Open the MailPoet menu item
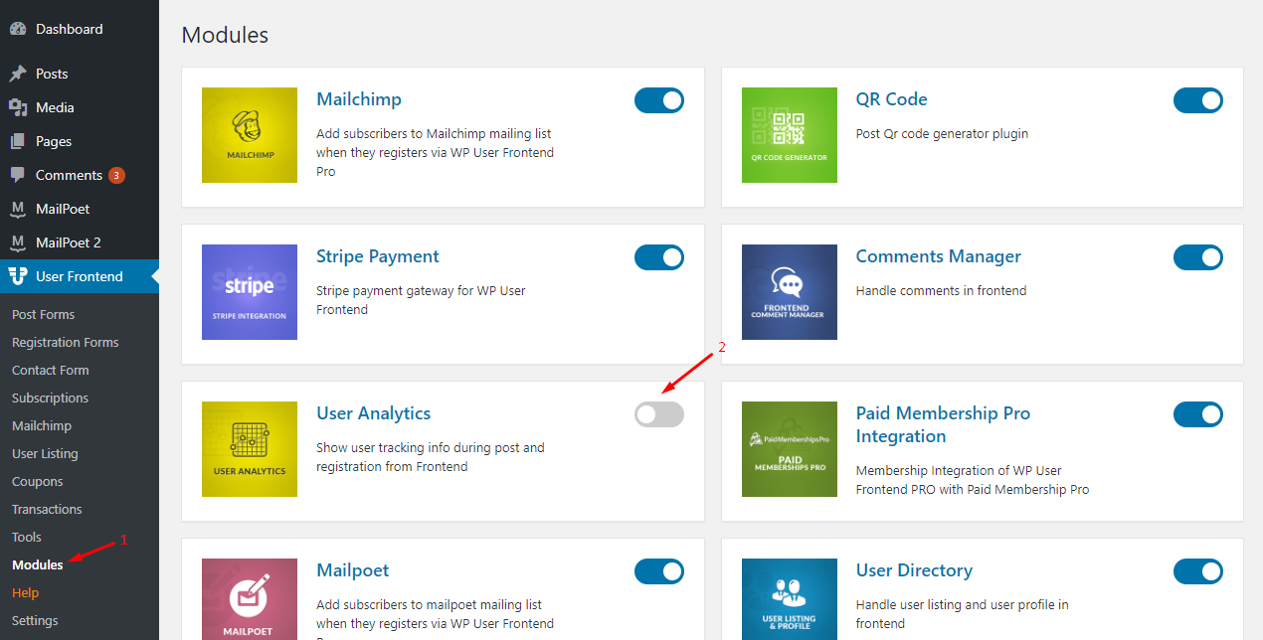 [x=80, y=209]
